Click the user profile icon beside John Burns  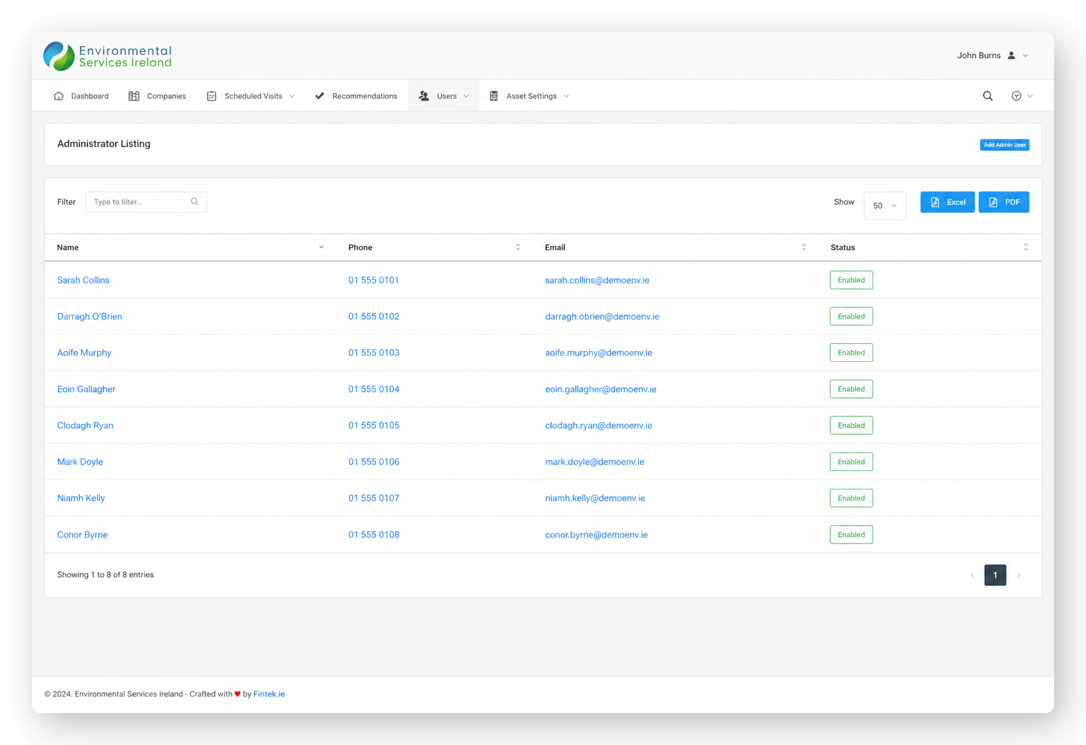coord(1011,55)
